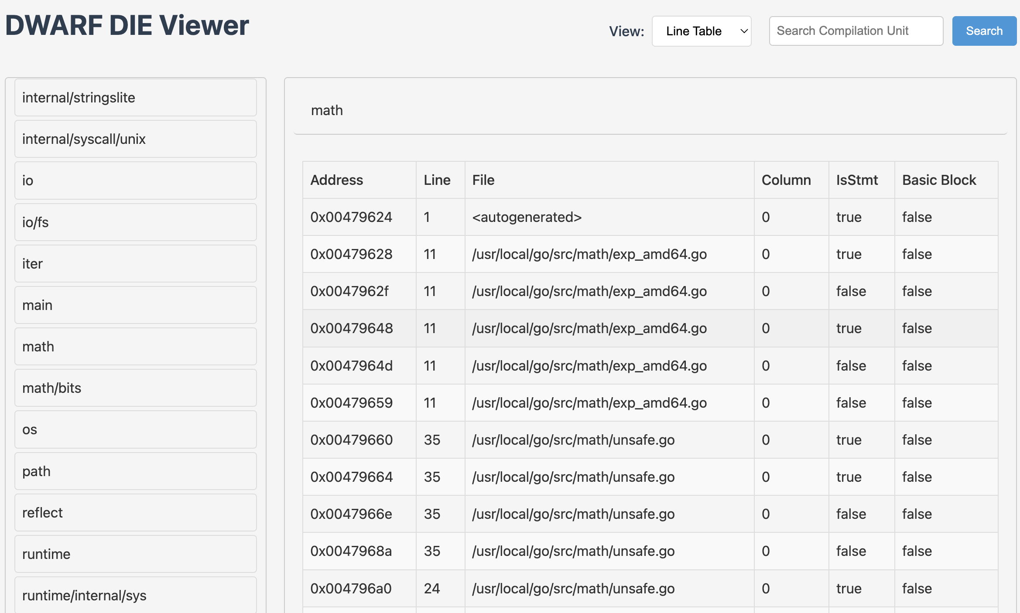This screenshot has width=1020, height=613.
Task: Select the runtime compilation unit
Action: [x=136, y=554]
